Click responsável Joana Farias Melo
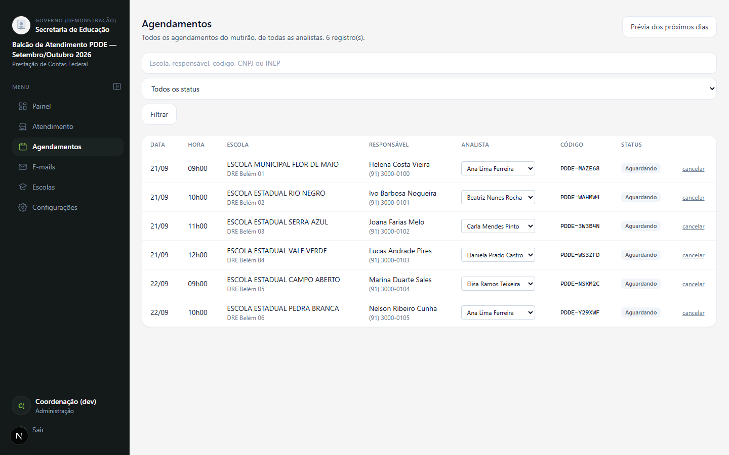 point(396,222)
